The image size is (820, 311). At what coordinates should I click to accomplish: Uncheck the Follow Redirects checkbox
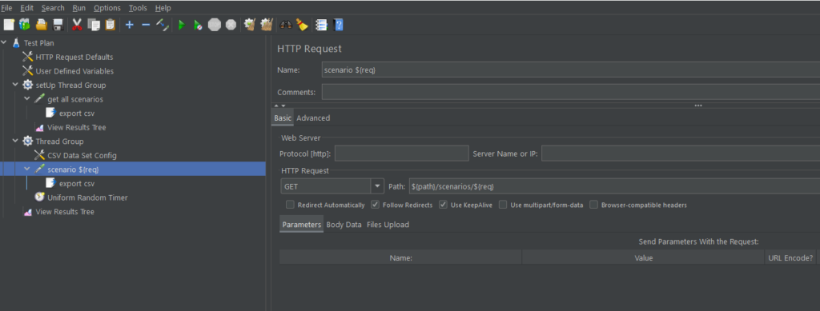point(375,205)
